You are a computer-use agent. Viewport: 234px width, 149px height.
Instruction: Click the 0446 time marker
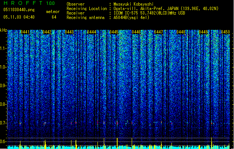[x=136, y=32]
